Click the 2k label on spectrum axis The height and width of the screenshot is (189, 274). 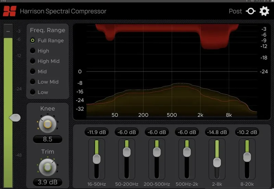tap(200, 115)
